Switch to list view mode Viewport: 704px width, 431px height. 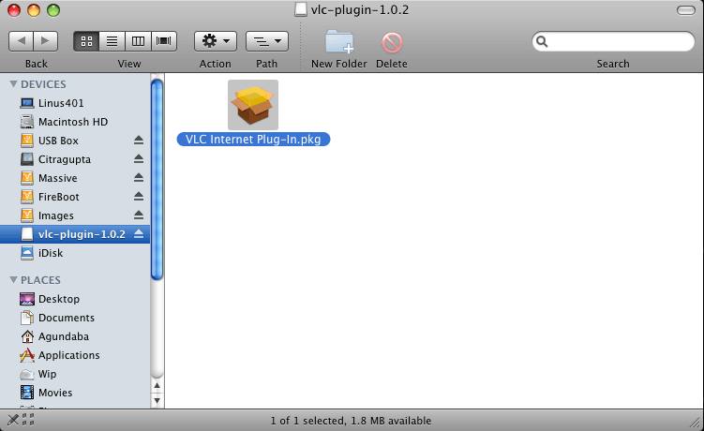tap(112, 41)
